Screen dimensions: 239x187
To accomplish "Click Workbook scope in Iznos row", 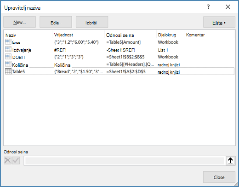I will tap(168, 42).
